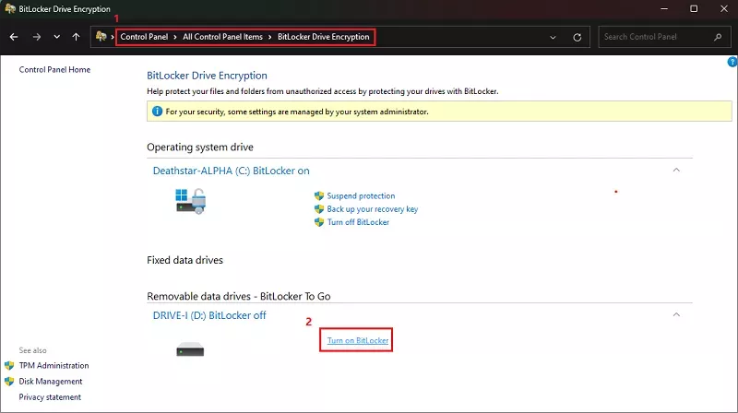Viewport: 738px width, 413px height.
Task: Focus the Search Control Panel field
Action: tap(655, 38)
